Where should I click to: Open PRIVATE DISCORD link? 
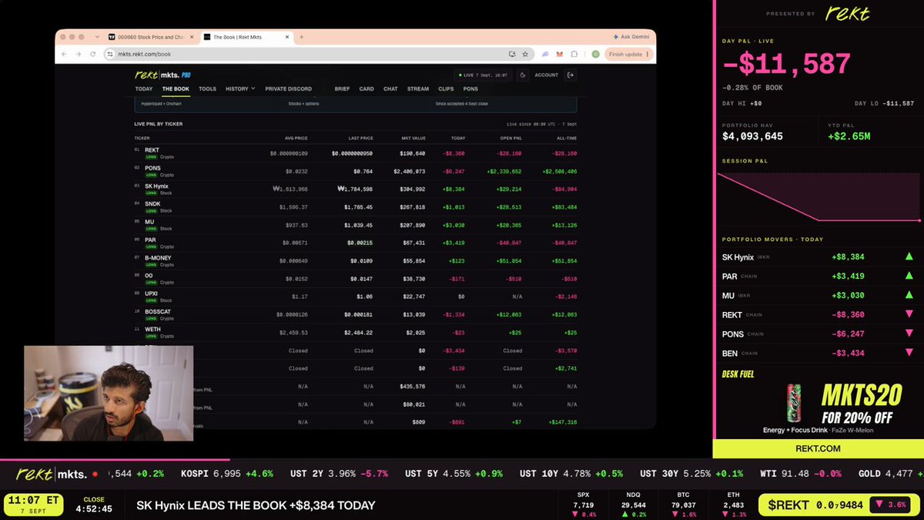(289, 89)
